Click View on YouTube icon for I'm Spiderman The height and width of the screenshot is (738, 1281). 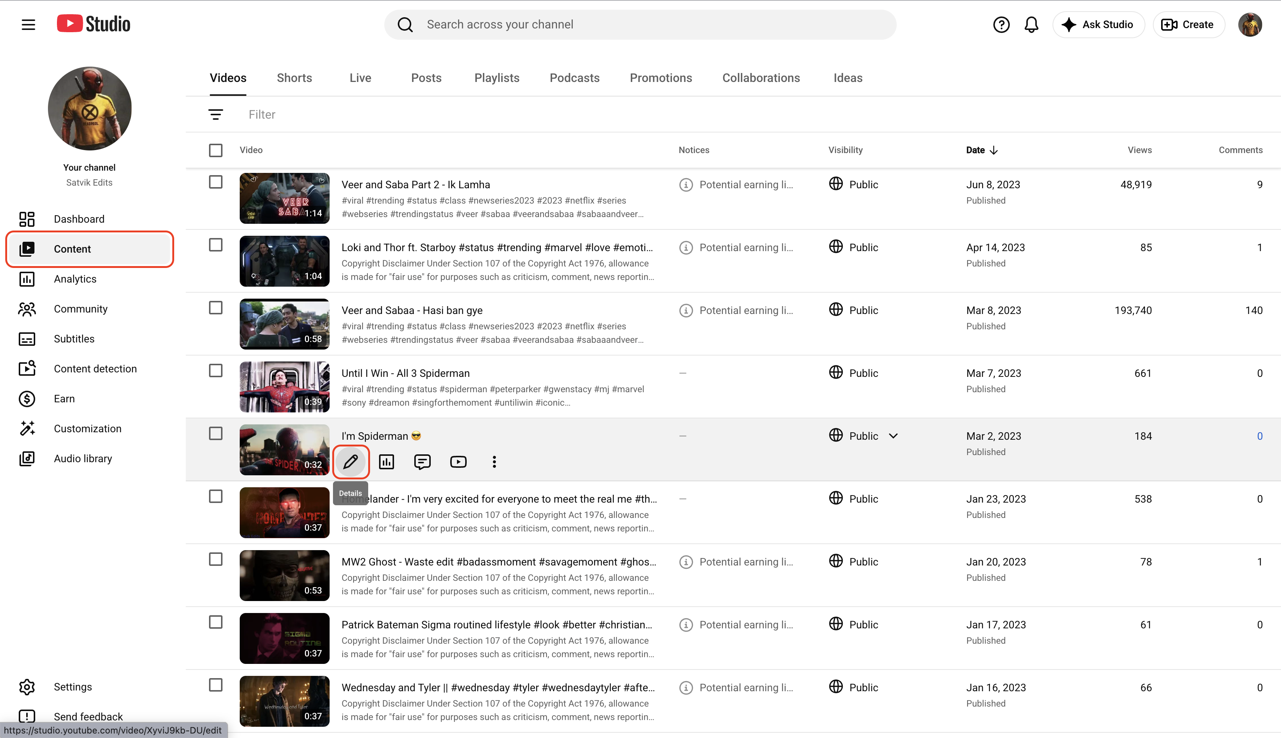click(458, 462)
